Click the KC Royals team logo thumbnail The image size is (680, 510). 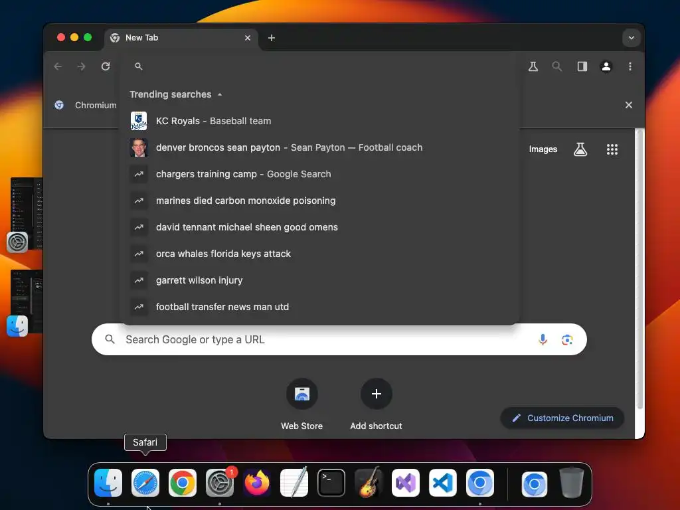tap(139, 121)
